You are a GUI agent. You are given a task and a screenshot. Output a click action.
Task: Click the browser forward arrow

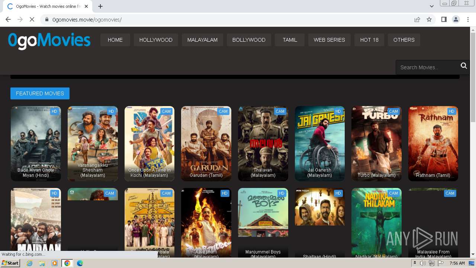point(20,19)
